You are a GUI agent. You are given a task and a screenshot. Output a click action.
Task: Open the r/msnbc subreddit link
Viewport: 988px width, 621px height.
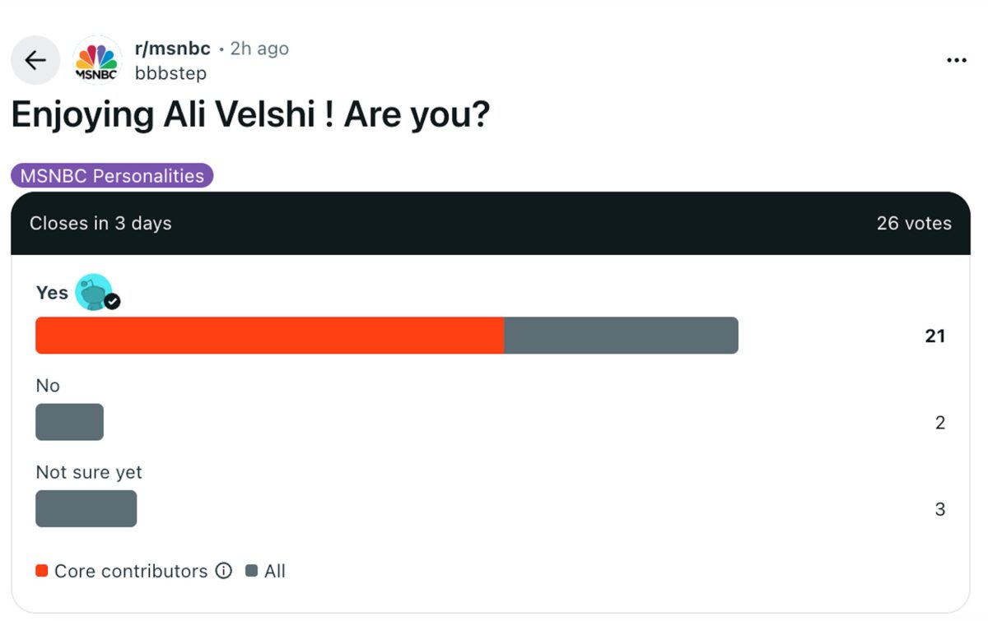(x=173, y=49)
